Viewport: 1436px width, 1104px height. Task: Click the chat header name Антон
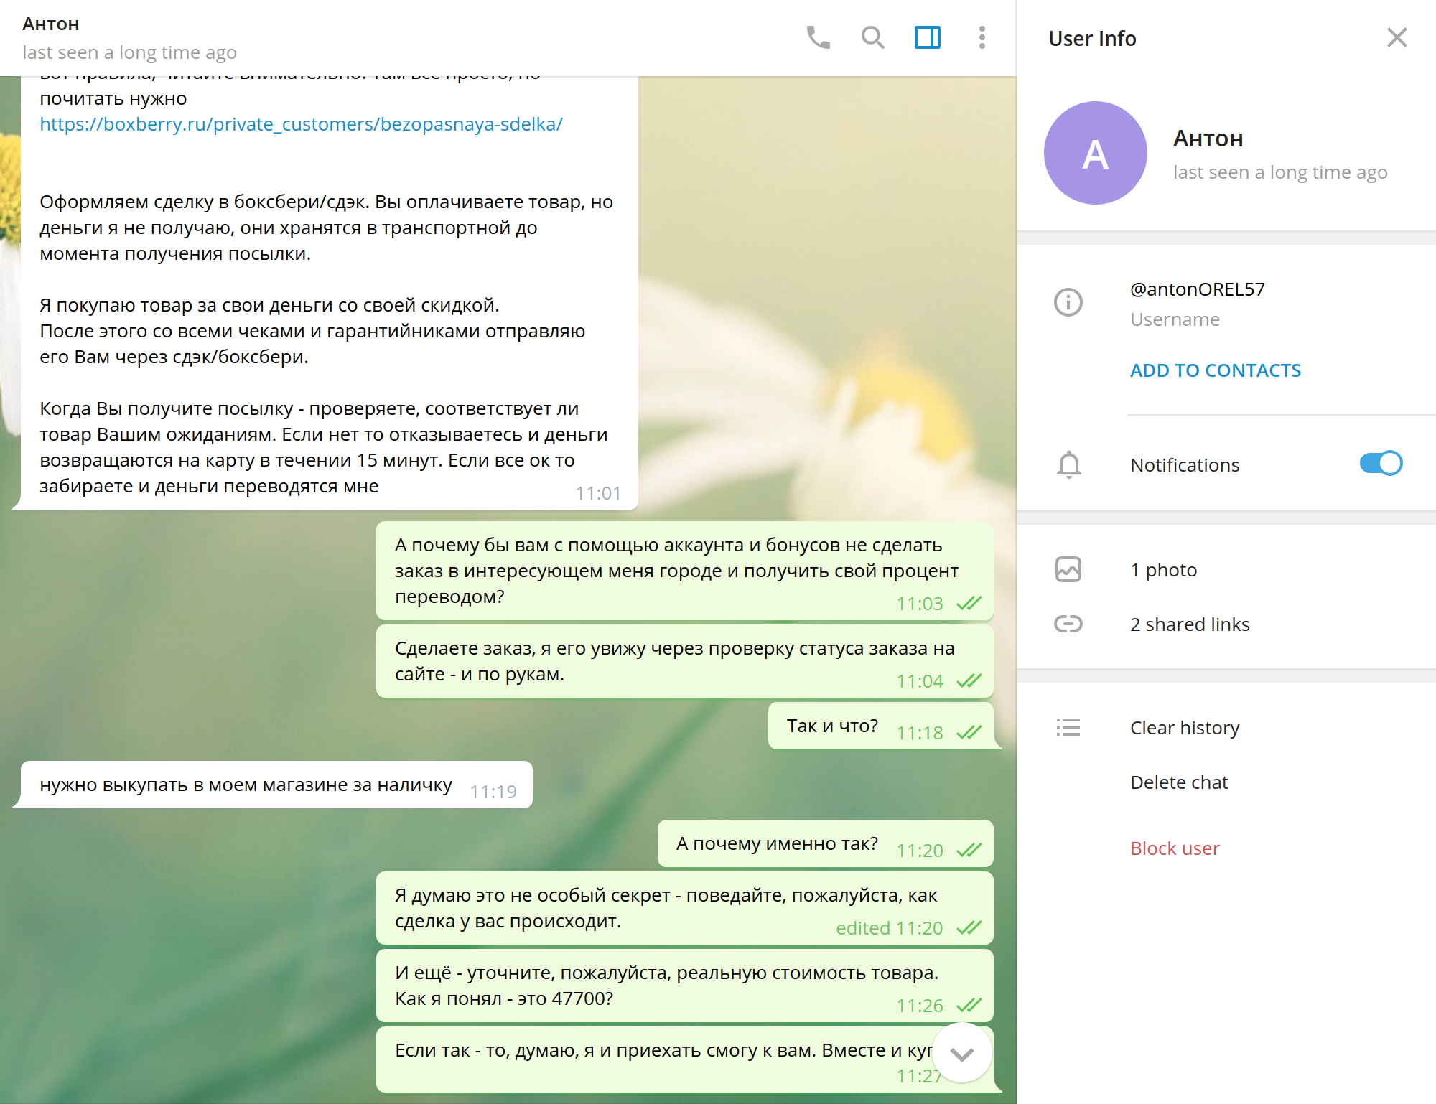tap(50, 24)
